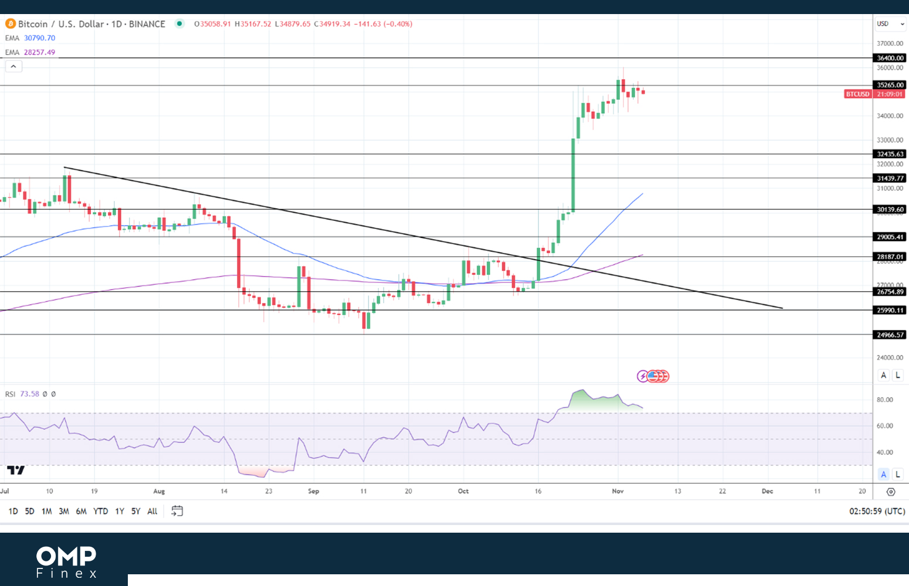This screenshot has height=586, width=909.
Task: Click the BTCUSD price label tag
Action: click(858, 94)
